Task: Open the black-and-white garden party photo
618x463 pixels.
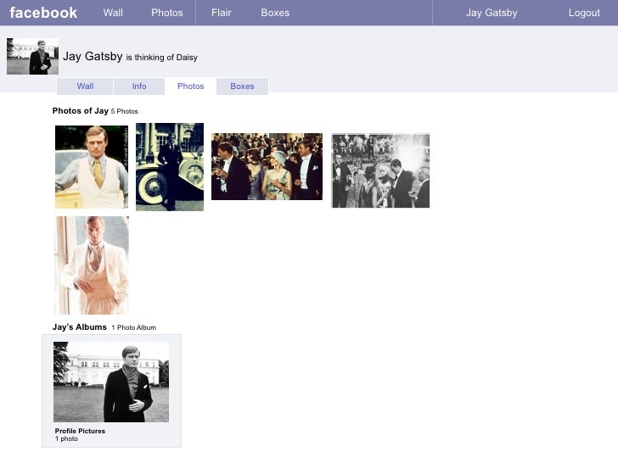Action: [380, 170]
